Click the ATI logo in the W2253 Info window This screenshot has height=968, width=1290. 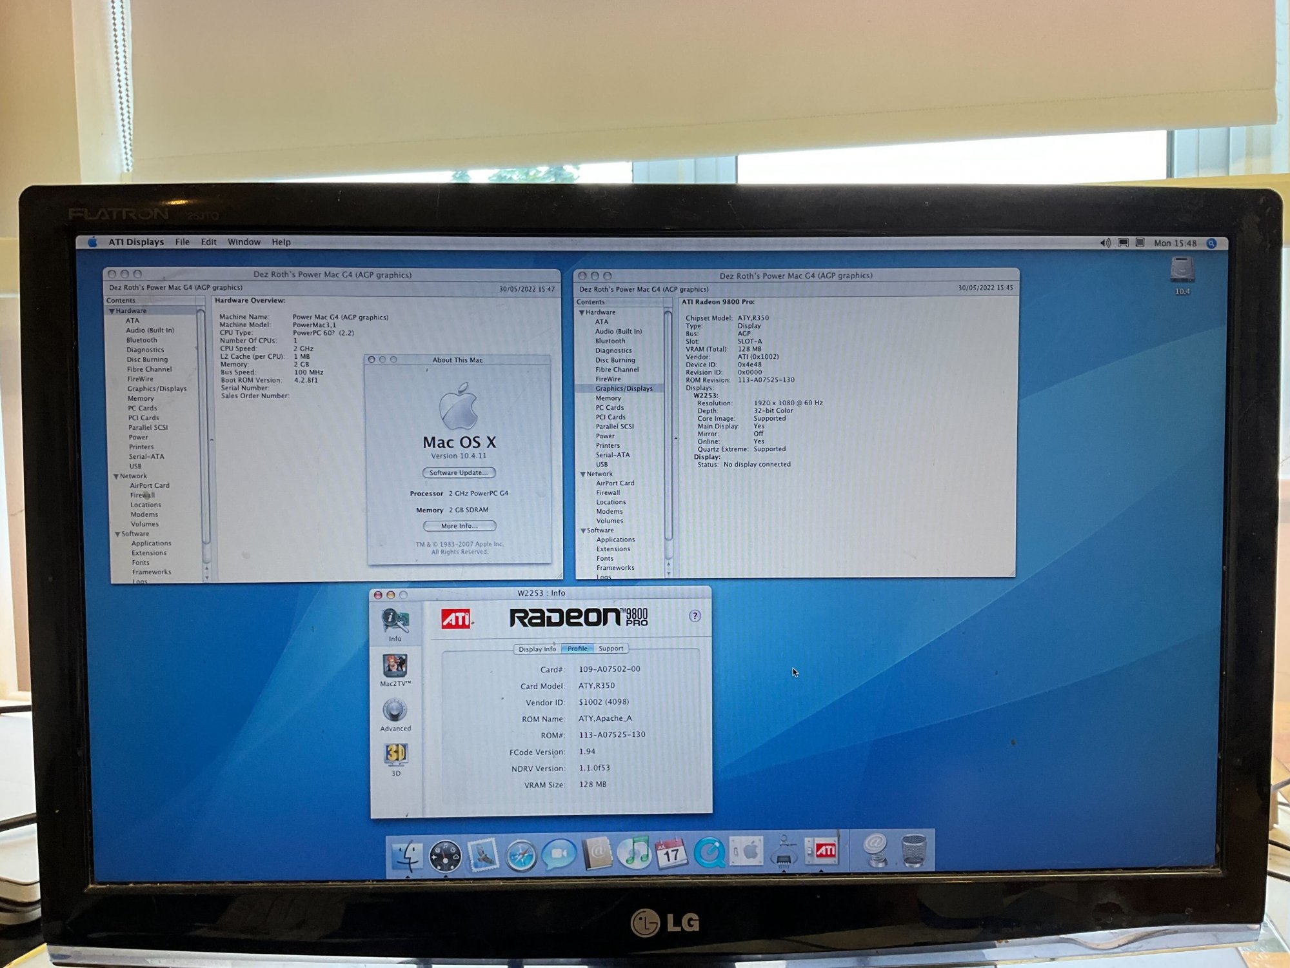click(457, 618)
